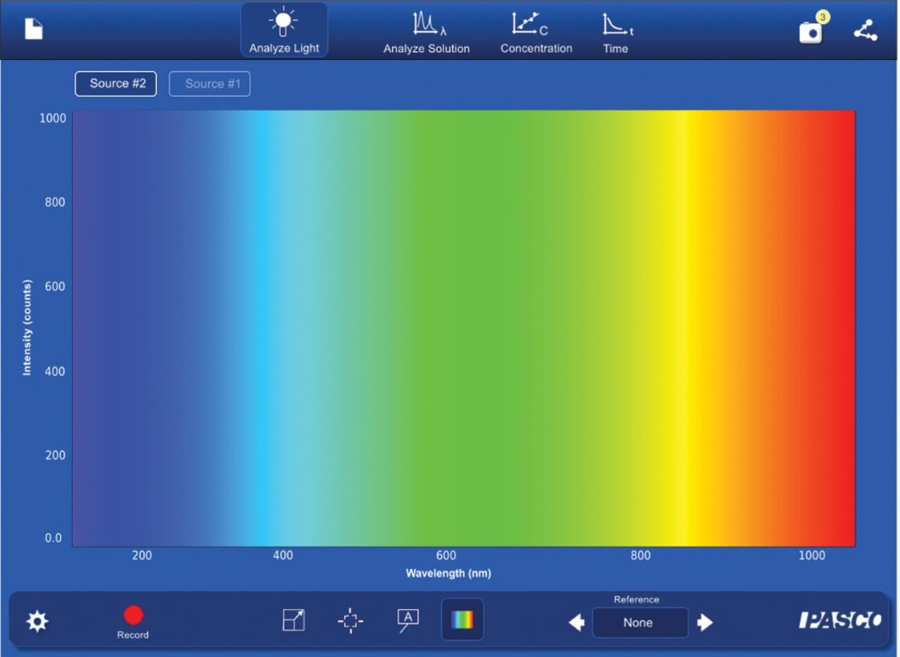Select the Source #1 button
Viewport: 900px width, 657px height.
click(x=210, y=84)
